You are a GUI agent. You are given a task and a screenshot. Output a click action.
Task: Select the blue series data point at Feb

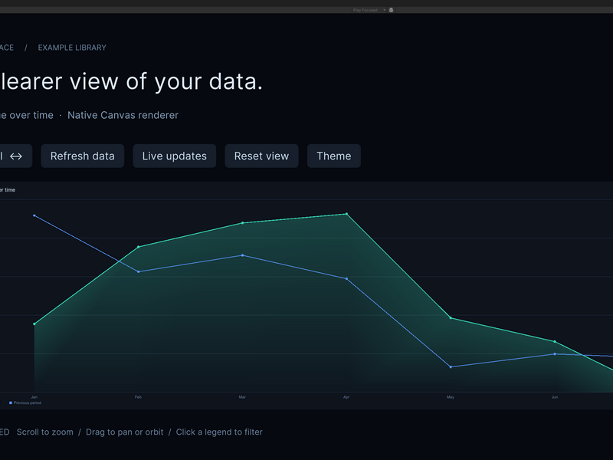click(x=139, y=271)
